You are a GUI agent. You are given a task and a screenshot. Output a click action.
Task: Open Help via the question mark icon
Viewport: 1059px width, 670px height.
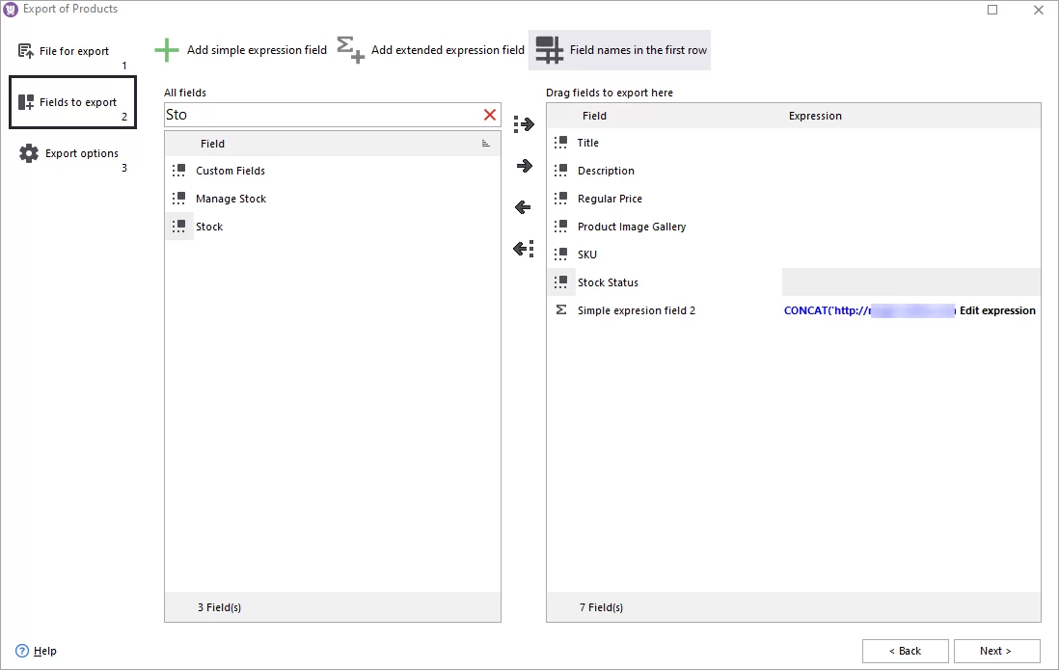point(22,651)
